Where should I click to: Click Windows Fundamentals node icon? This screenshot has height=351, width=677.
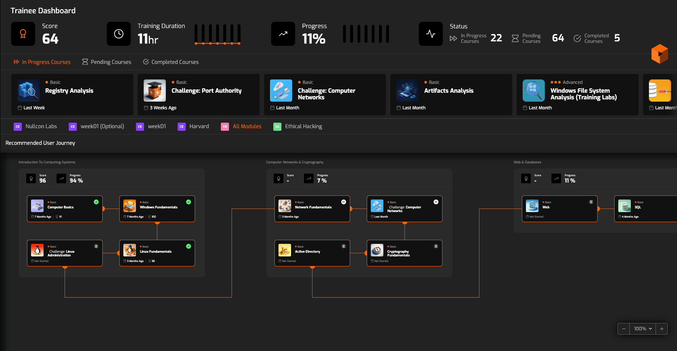[x=130, y=206]
